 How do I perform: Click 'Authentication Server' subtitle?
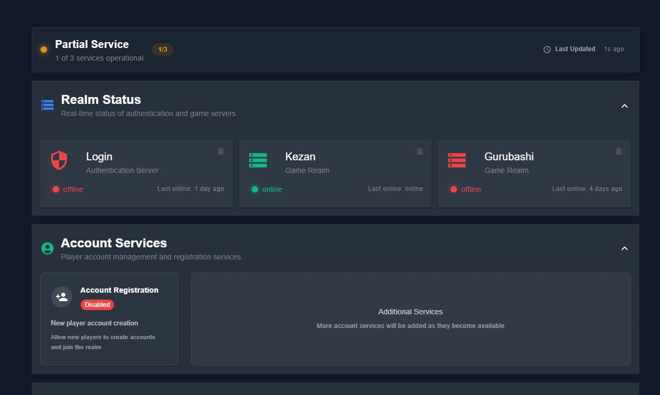click(122, 170)
